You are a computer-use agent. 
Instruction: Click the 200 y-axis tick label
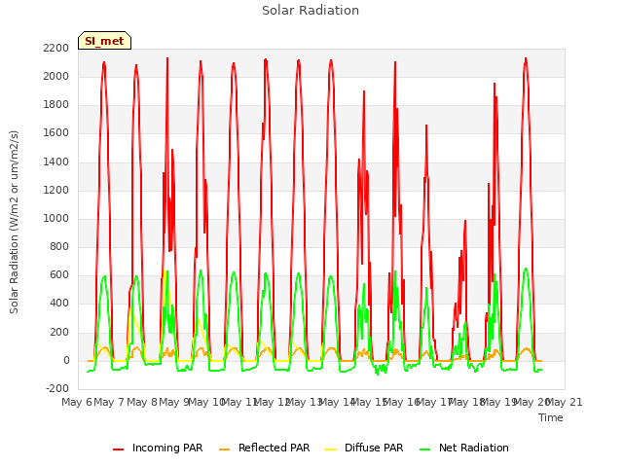click(x=59, y=332)
